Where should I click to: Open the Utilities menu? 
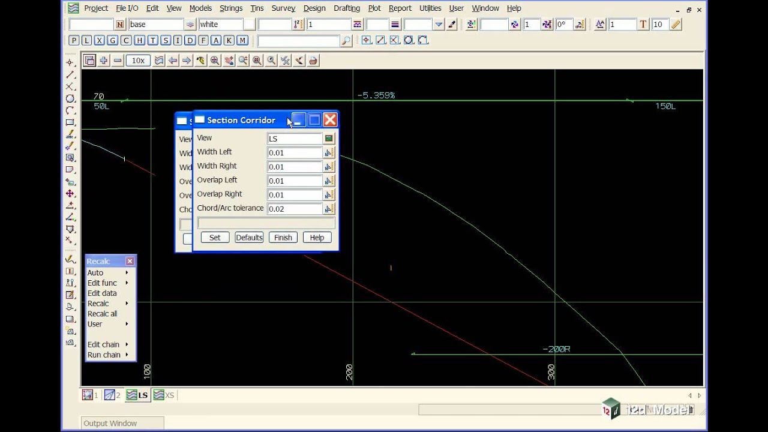click(430, 8)
